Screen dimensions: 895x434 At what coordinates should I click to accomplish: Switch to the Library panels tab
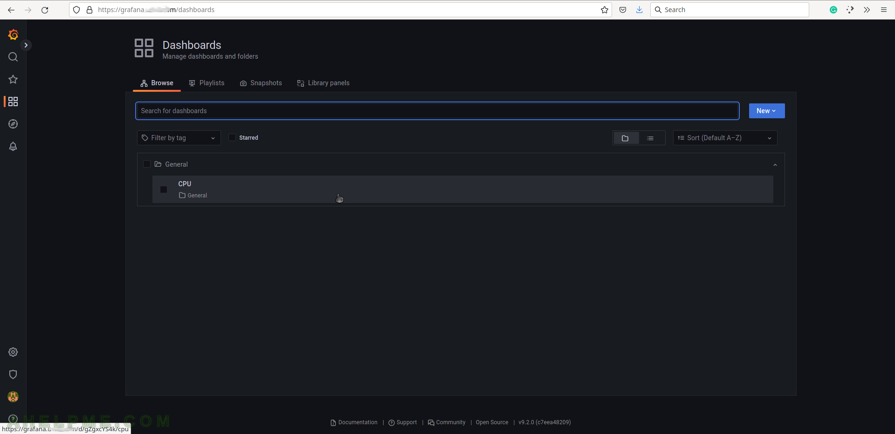(x=324, y=83)
